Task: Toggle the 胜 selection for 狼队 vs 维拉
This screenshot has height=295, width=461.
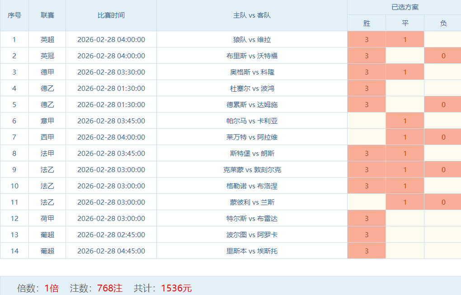Action: (367, 39)
